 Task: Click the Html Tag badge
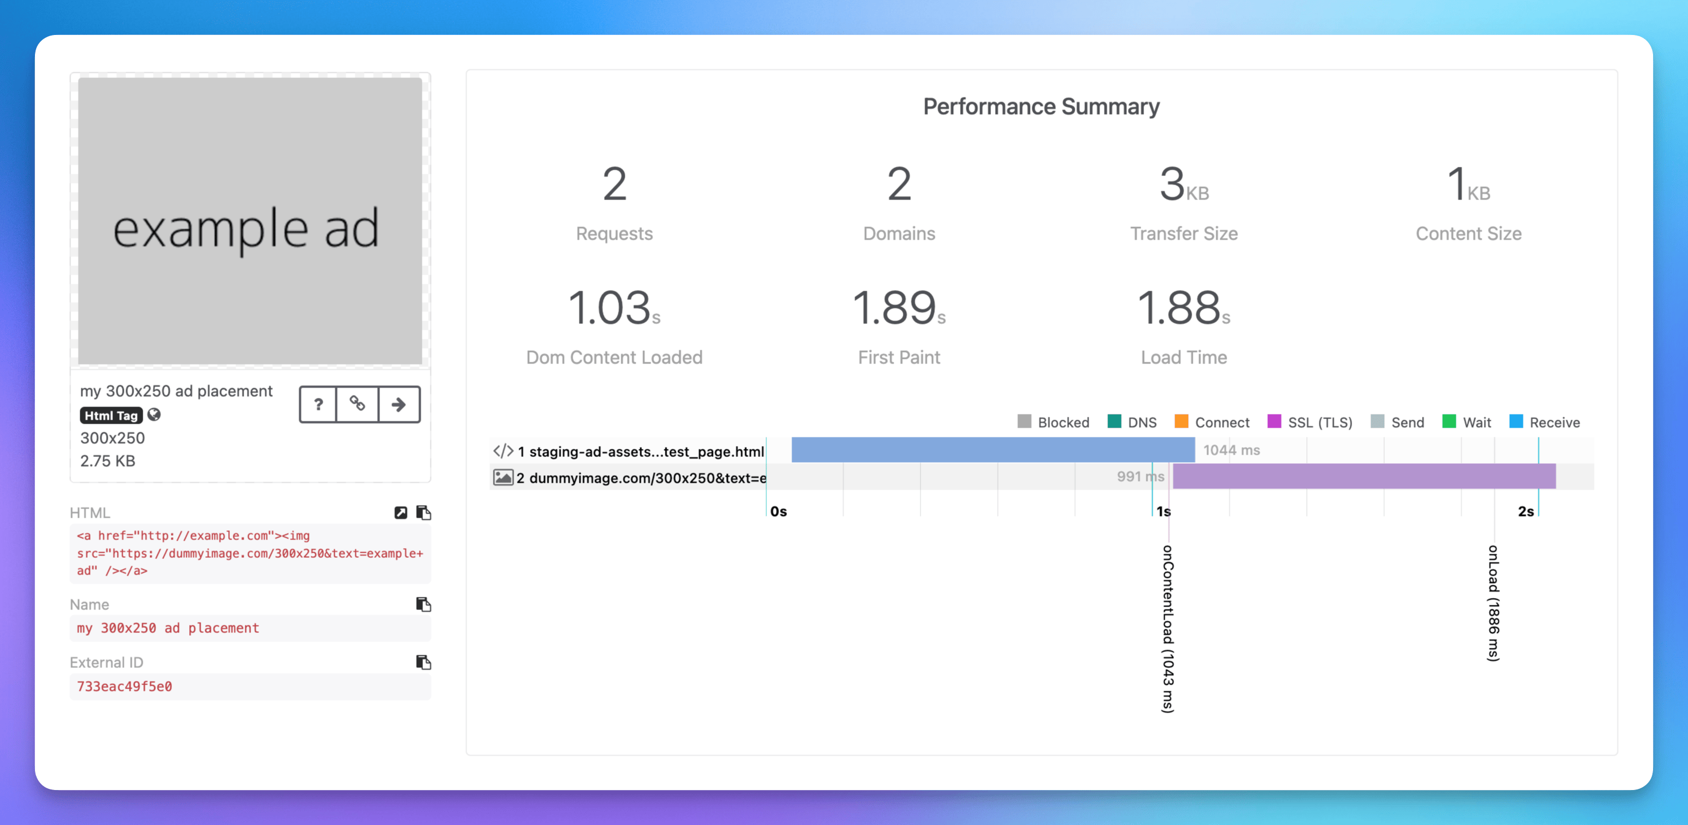coord(111,416)
